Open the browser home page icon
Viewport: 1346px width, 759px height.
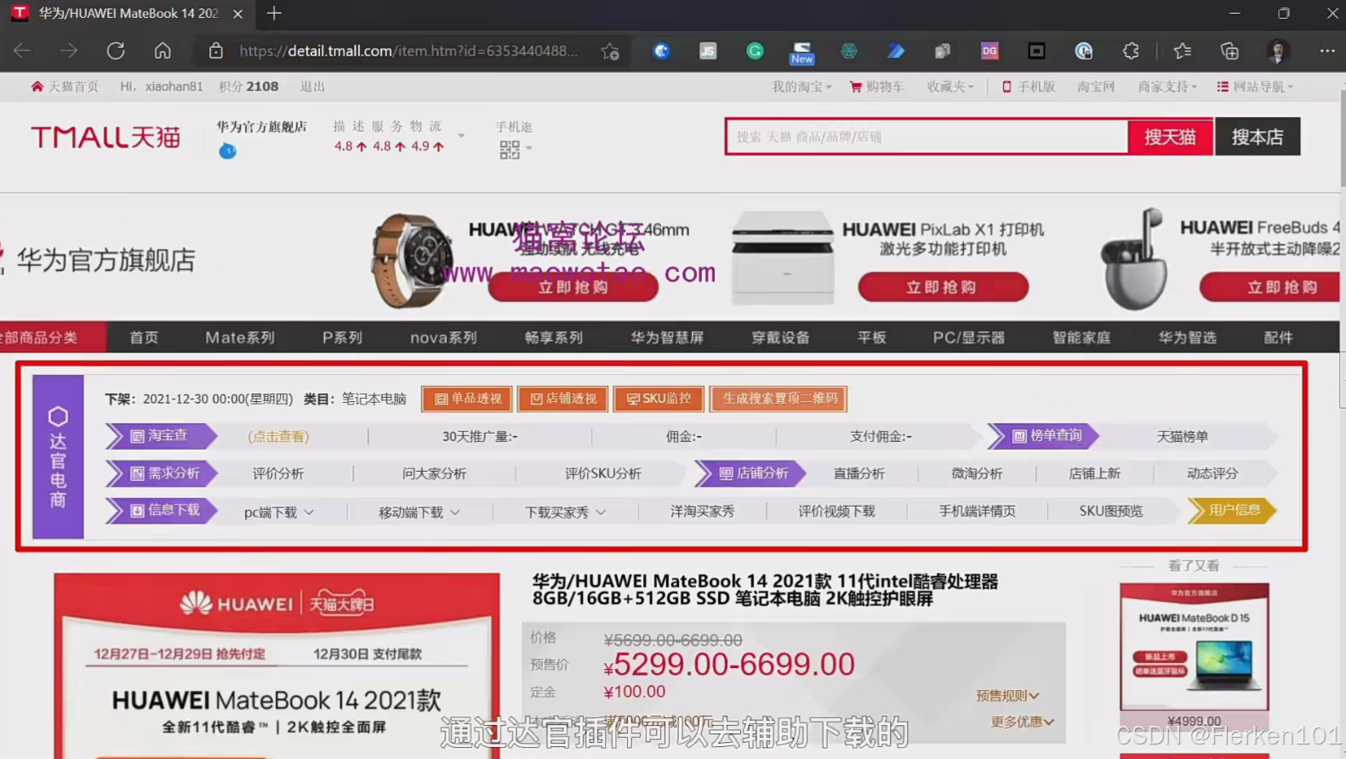163,51
